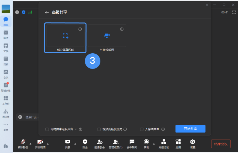Click the blue security shield icon
The image size is (238, 153).
pyautogui.click(x=24, y=12)
